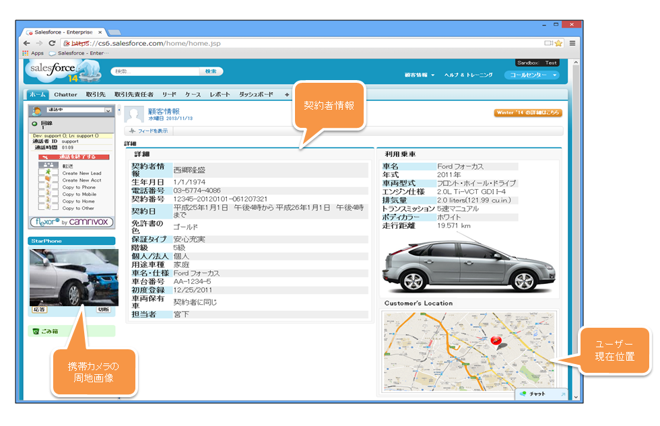Click the Sandbox: Test label

click(x=537, y=63)
